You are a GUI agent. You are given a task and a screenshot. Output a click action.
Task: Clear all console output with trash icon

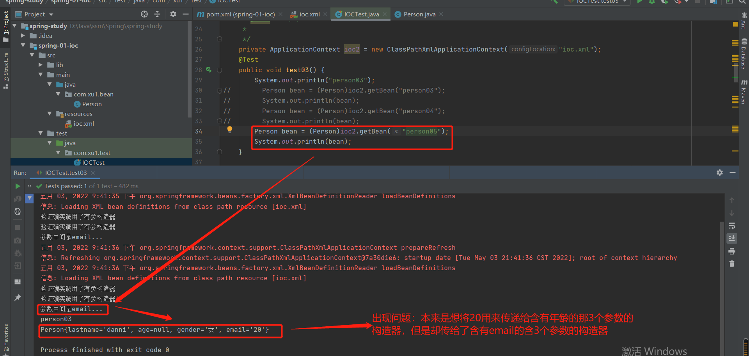click(x=732, y=264)
